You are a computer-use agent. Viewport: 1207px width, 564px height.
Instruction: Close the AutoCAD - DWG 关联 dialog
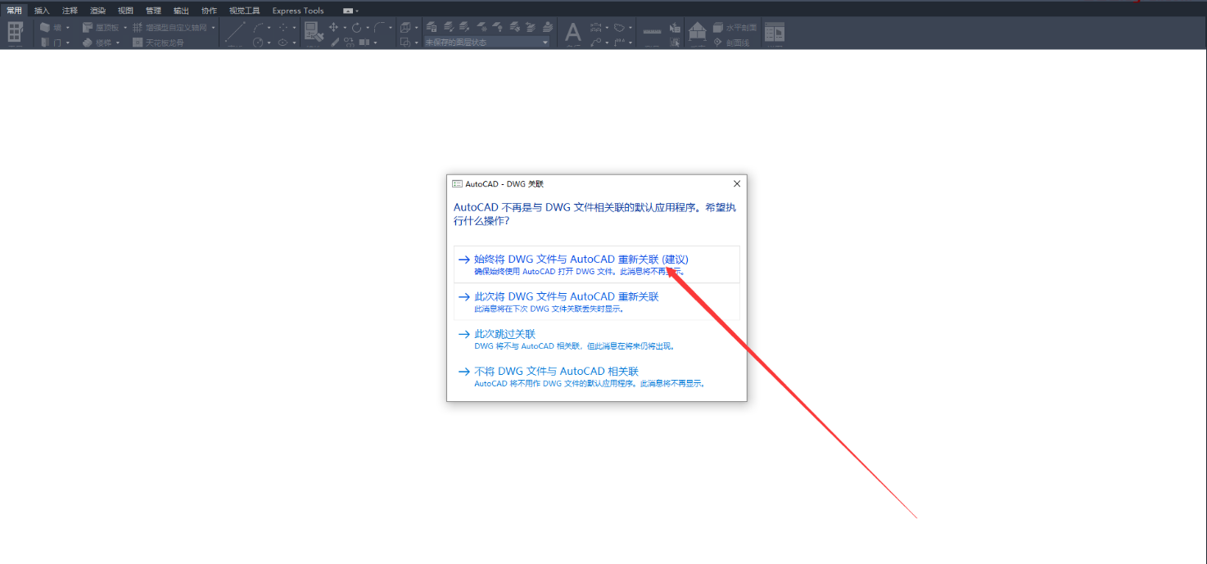click(736, 183)
